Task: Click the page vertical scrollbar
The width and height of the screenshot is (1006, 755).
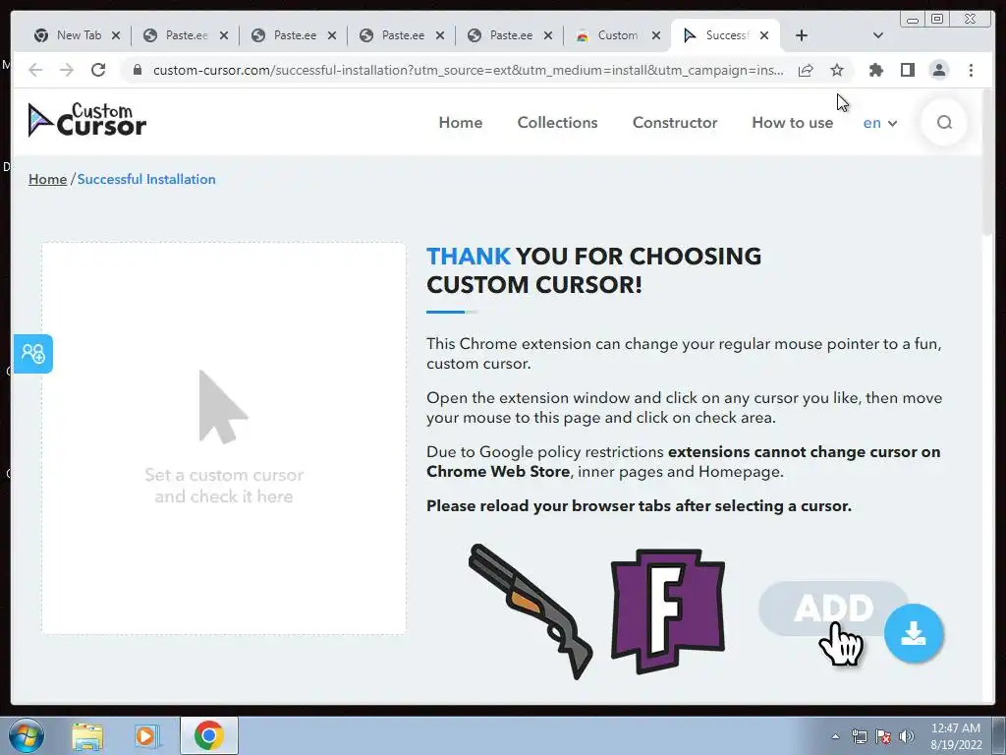Action: click(x=988, y=164)
